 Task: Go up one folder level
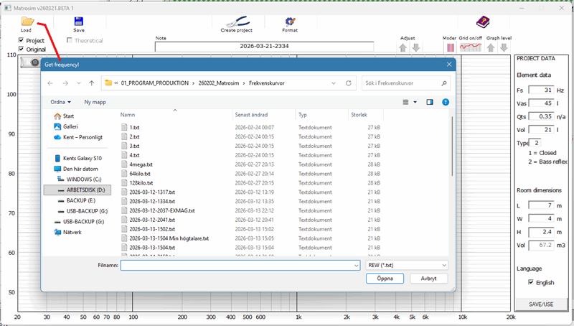(x=92, y=83)
